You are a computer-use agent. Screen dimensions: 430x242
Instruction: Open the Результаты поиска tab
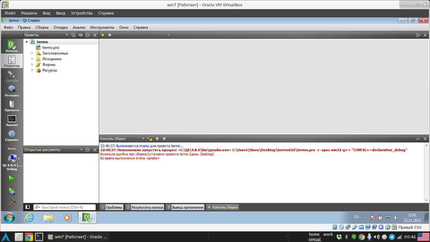coord(145,207)
